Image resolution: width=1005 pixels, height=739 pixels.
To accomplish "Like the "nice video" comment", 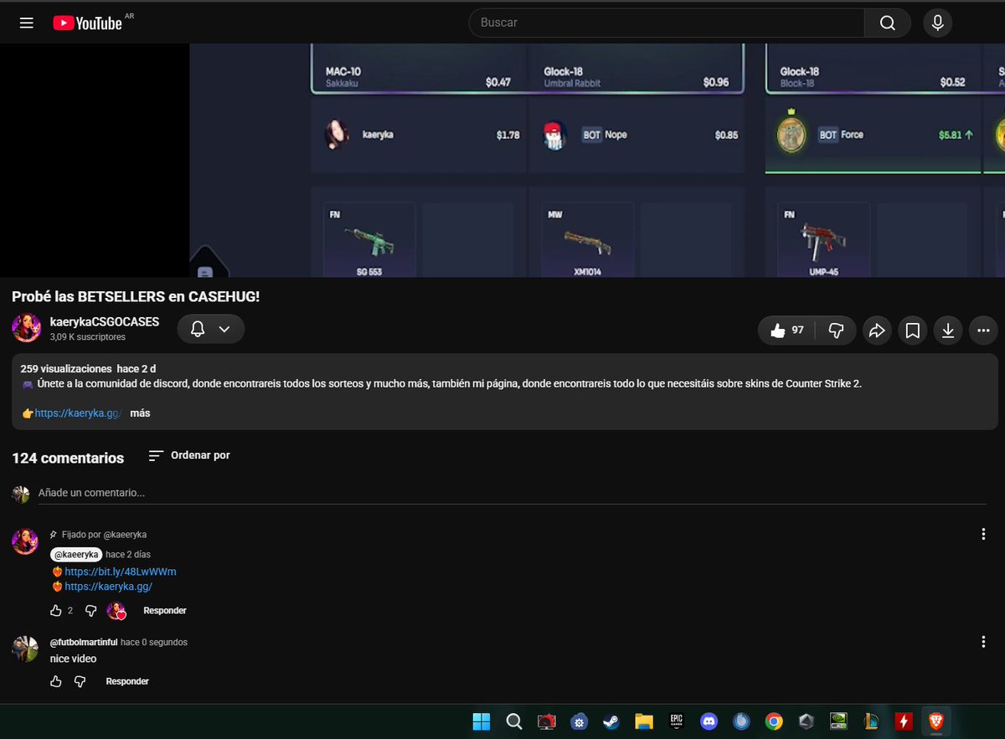I will pos(56,681).
